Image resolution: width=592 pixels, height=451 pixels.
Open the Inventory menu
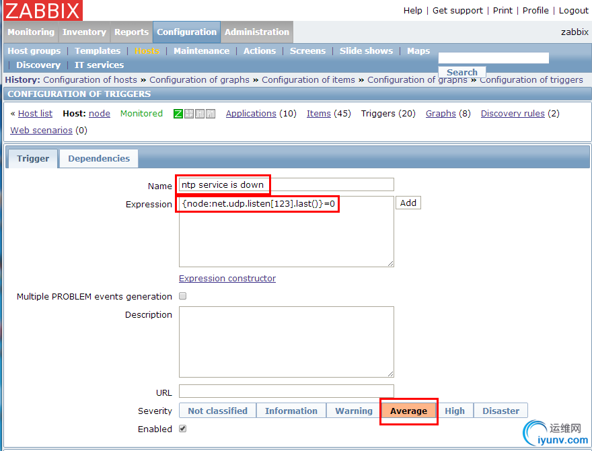point(84,32)
